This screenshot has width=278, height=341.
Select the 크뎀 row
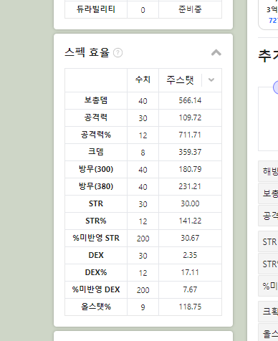(143, 152)
